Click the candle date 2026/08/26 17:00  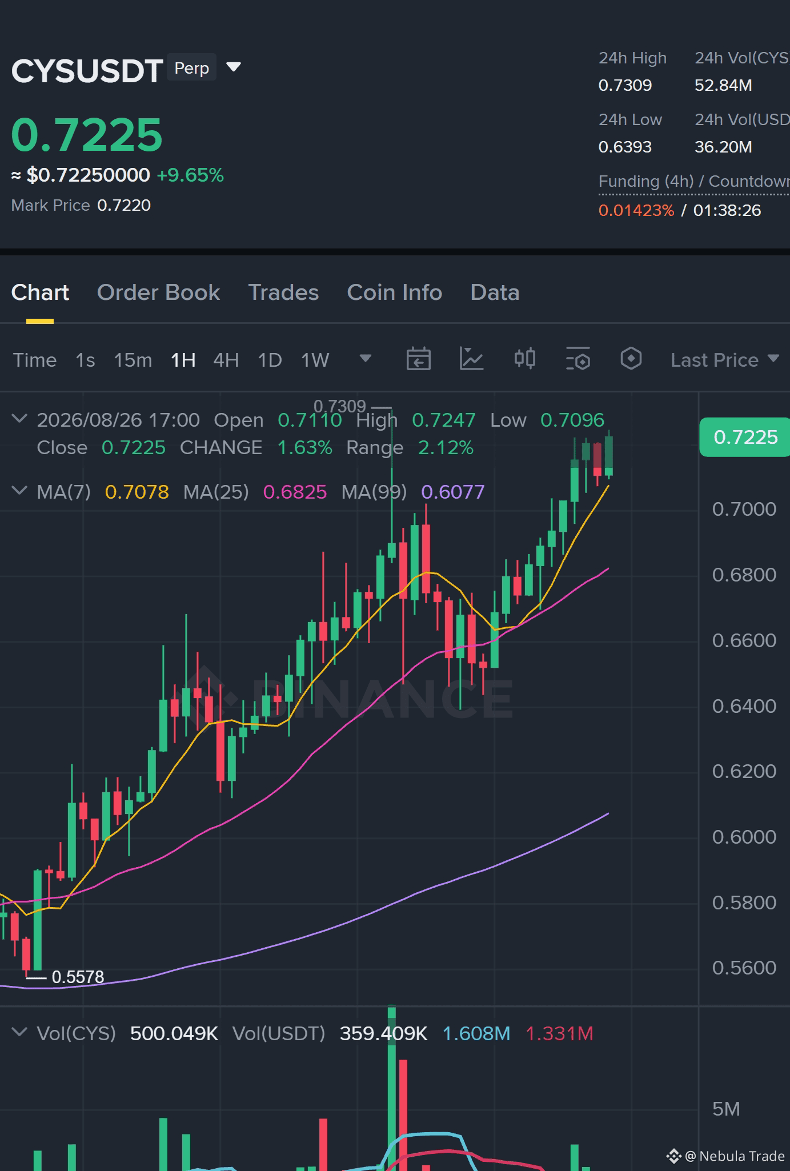point(118,420)
